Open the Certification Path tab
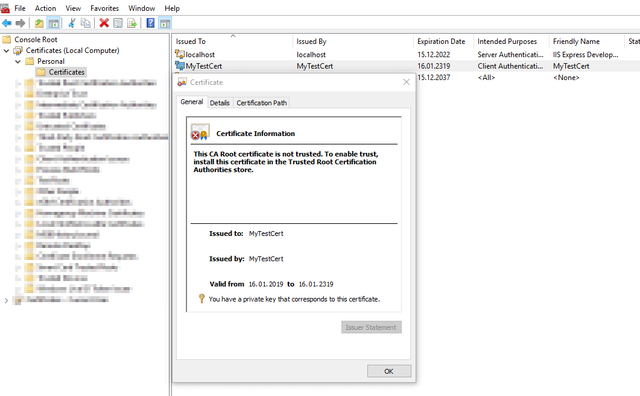This screenshot has width=640, height=396. (x=261, y=102)
